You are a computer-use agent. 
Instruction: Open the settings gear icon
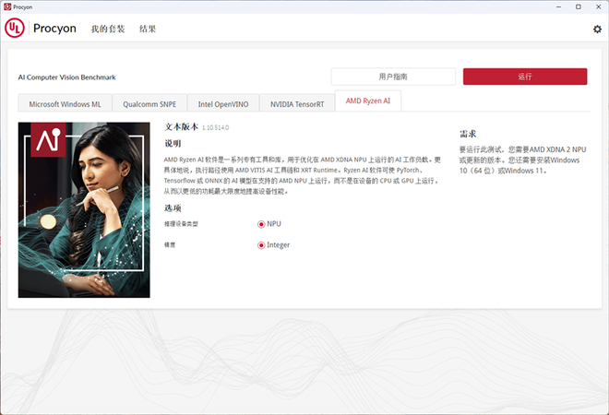tap(596, 30)
